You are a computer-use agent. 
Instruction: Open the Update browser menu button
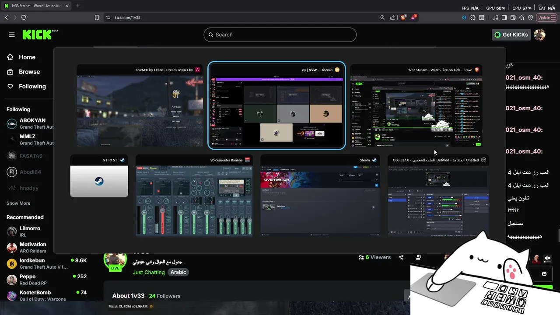click(546, 17)
